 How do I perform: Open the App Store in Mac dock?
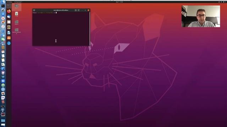[3, 14]
